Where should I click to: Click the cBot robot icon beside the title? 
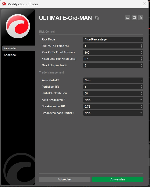click(97, 18)
